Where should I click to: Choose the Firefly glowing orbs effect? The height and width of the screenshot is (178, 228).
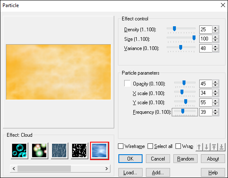point(40,150)
